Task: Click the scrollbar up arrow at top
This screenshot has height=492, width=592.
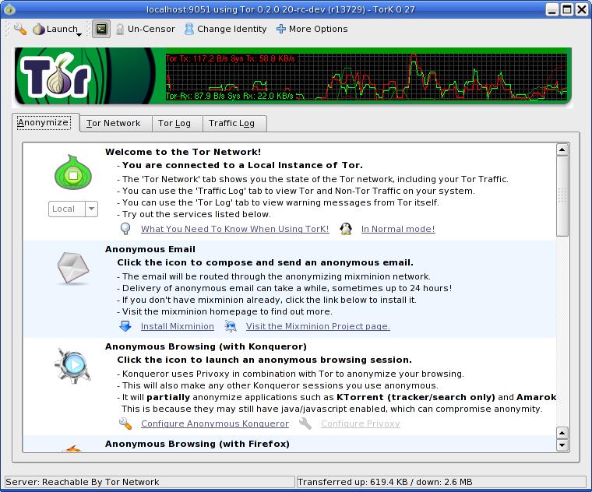Action: 562,150
